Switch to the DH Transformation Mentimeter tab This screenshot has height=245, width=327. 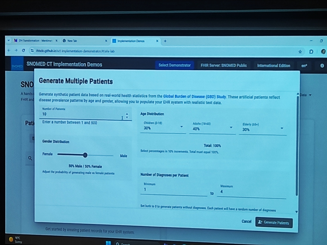coord(35,41)
